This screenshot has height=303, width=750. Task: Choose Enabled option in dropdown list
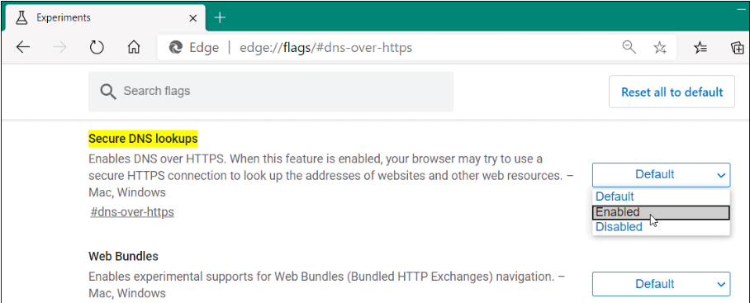pos(661,212)
